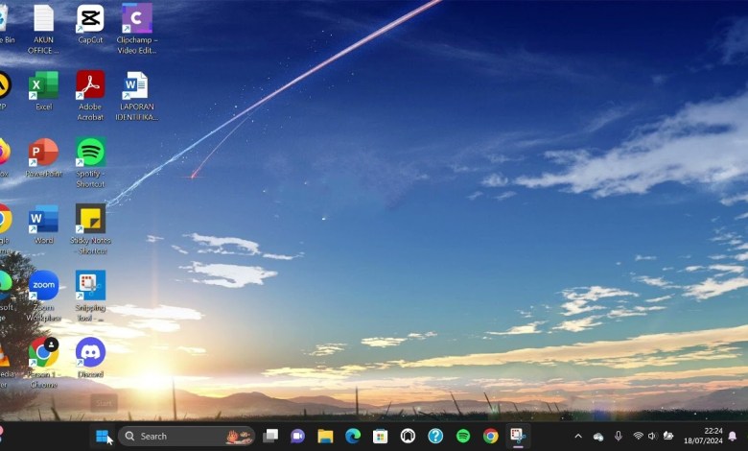
Task: Open the Person 1 - Chrome shortcut
Action: pos(43,363)
